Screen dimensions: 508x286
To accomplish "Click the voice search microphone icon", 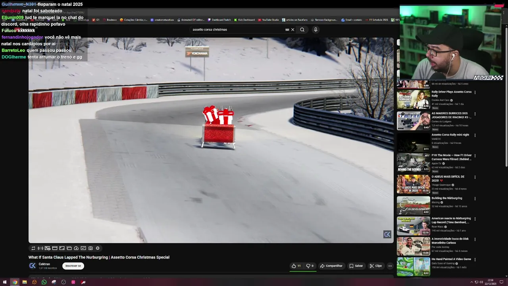I will (316, 29).
